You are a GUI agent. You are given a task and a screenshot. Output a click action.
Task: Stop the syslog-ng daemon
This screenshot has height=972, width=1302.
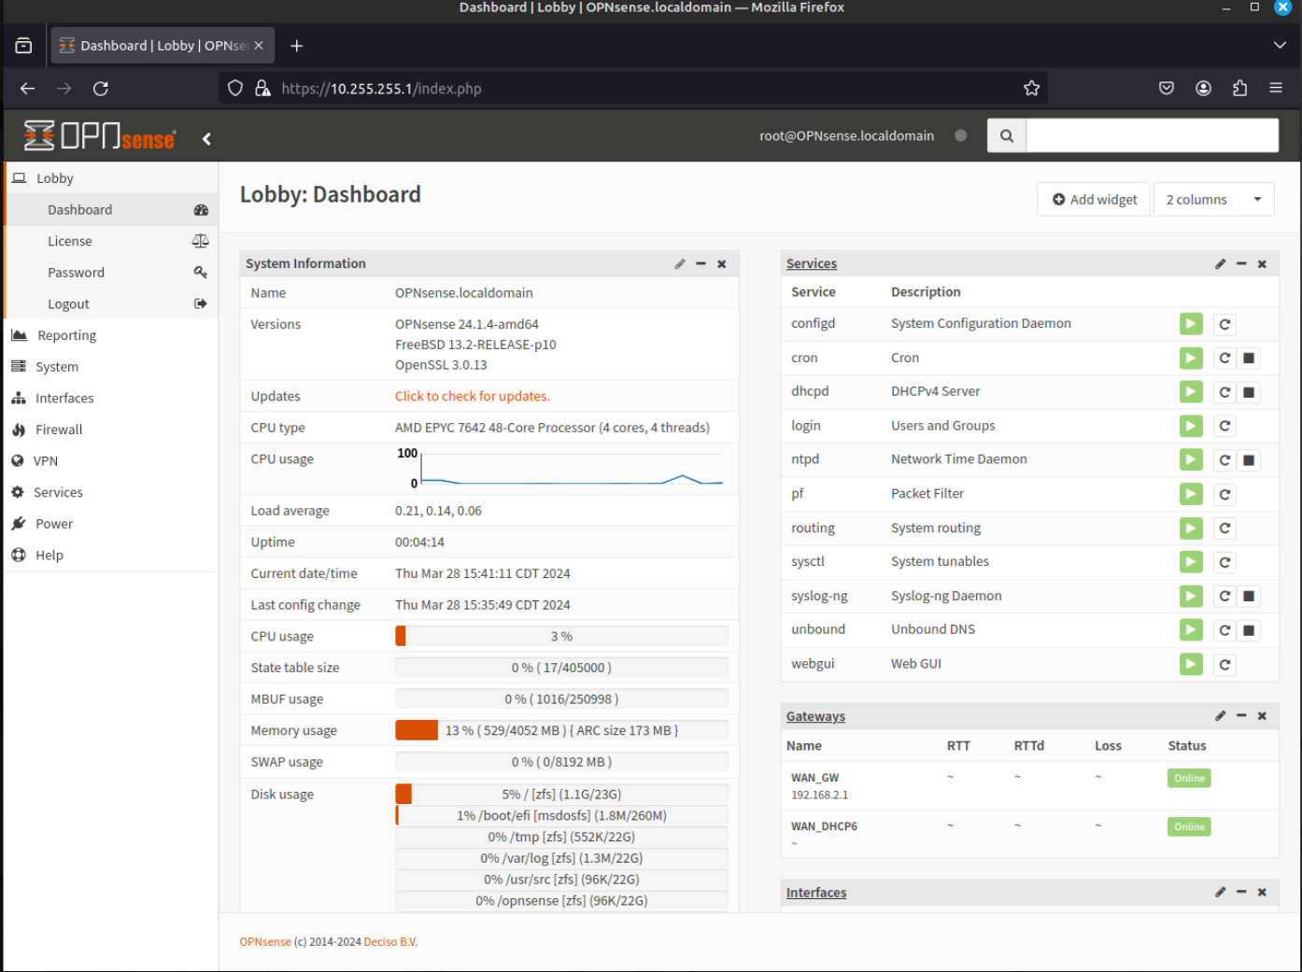point(1249,596)
